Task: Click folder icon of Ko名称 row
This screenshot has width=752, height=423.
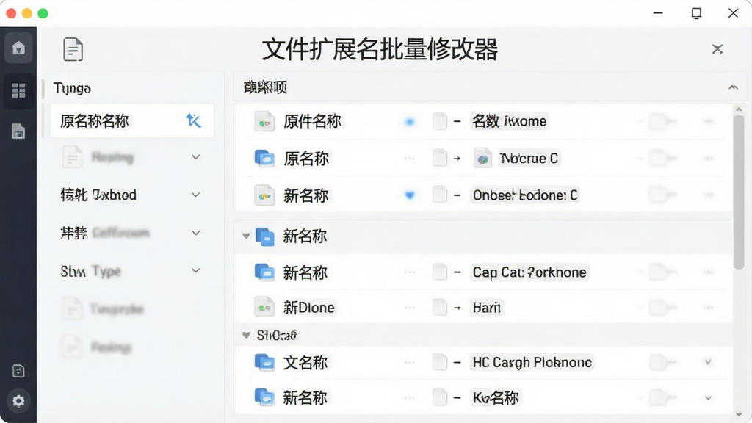Action: pos(264,397)
